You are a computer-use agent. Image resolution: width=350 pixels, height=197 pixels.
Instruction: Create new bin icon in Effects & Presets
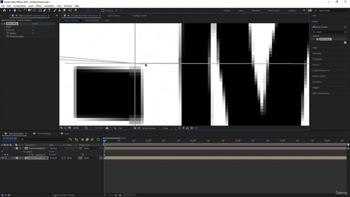pos(345,43)
